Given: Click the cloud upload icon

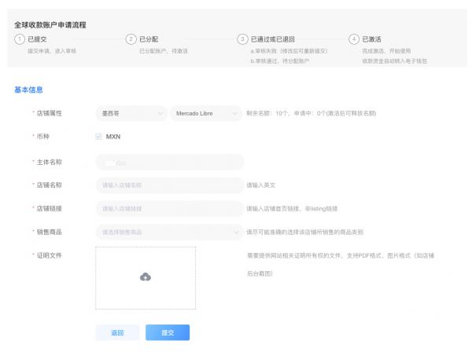Looking at the screenshot, I should 145,277.
